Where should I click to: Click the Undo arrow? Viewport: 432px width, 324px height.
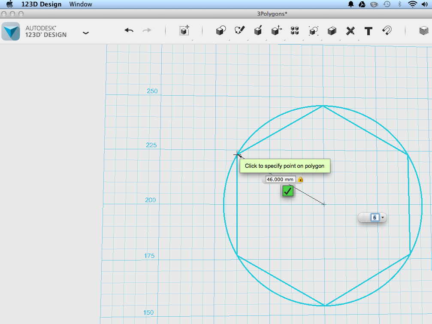pyautogui.click(x=129, y=30)
